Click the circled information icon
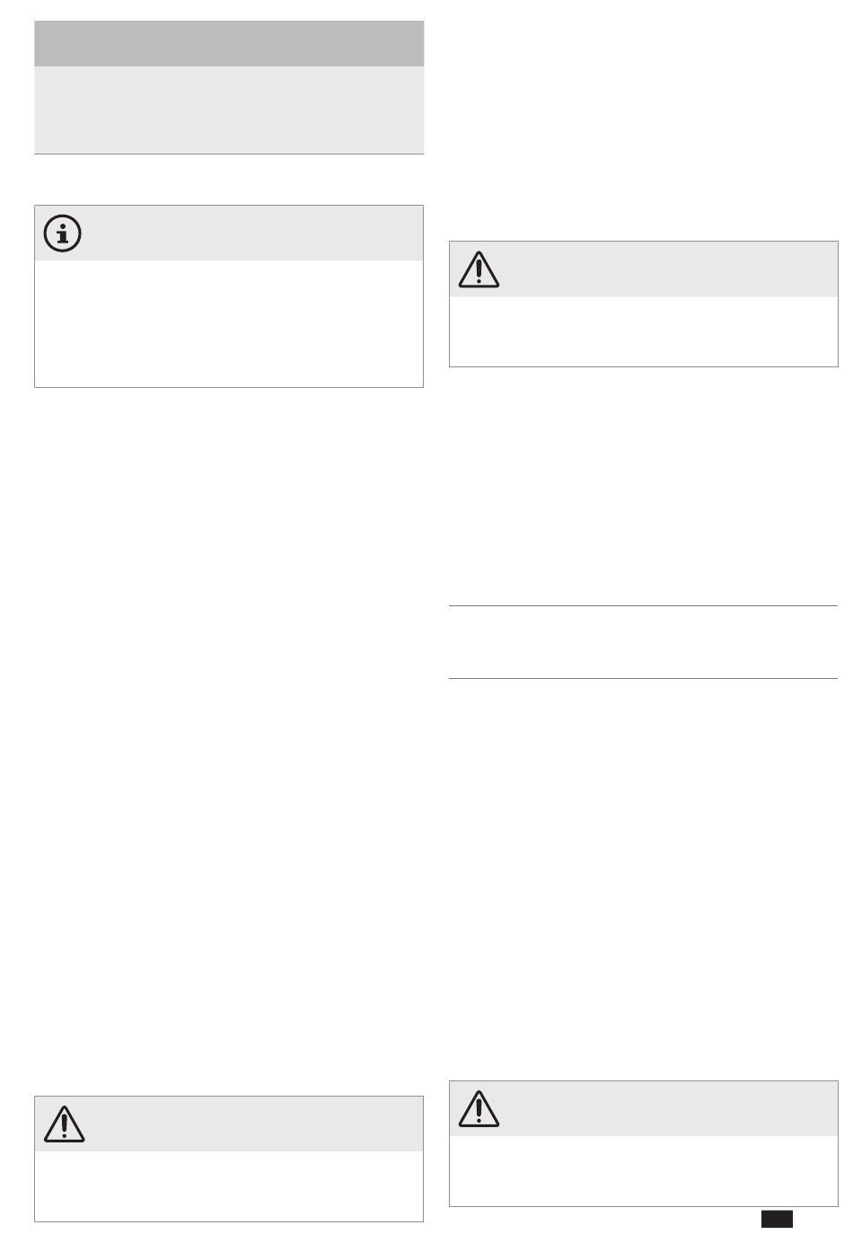This screenshot has width=853, height=1234. (x=63, y=234)
